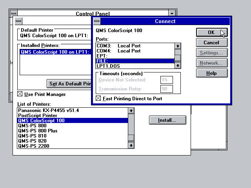Click the Ports list scroll down arrow
This screenshot has height=188, width=251.
(x=178, y=65)
